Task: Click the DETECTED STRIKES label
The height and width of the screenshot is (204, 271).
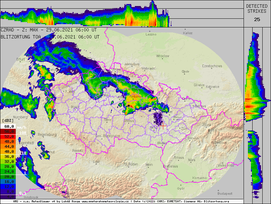Action: click(257, 9)
